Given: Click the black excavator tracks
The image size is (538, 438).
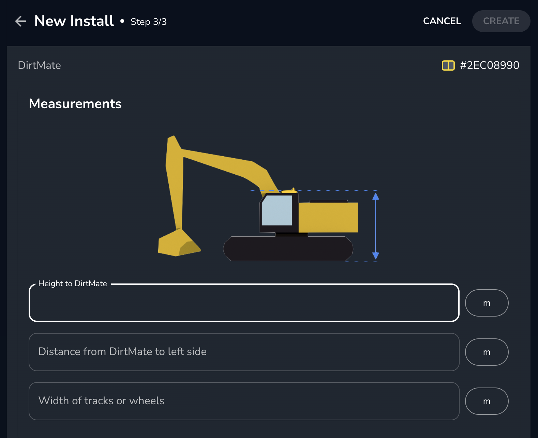Looking at the screenshot, I should coord(288,249).
